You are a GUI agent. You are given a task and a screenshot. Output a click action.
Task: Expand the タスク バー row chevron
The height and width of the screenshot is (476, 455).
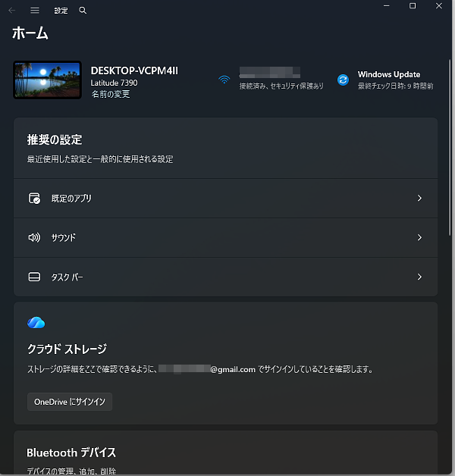tap(419, 277)
